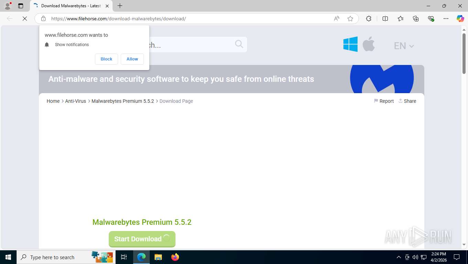
Task: Open the Windows Start menu
Action: tap(8, 257)
